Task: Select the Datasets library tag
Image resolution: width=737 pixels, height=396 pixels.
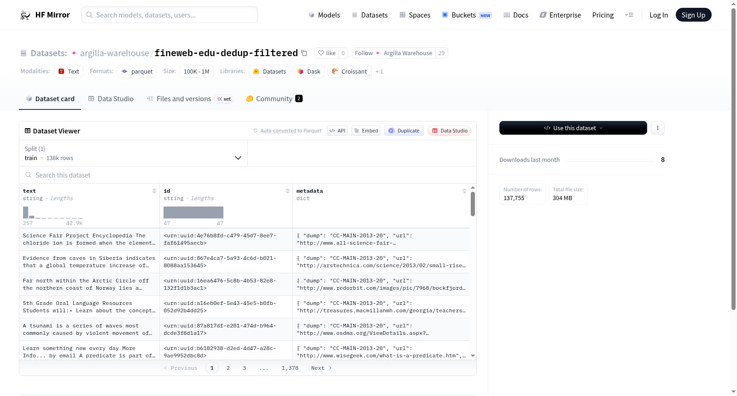Action: tap(269, 71)
